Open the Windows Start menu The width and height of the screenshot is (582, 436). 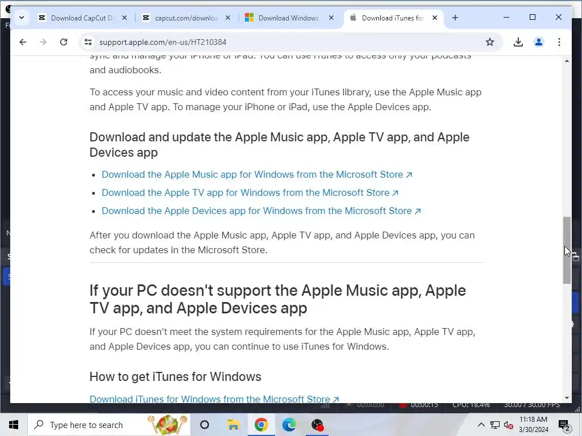14,425
